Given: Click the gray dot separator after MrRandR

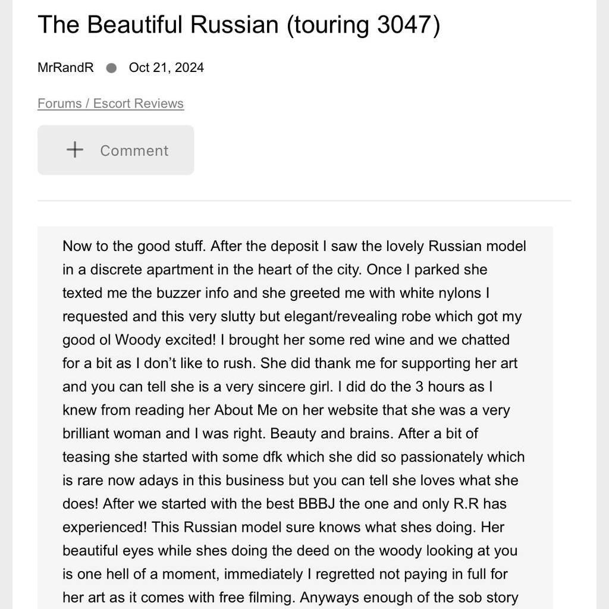Looking at the screenshot, I should [111, 68].
